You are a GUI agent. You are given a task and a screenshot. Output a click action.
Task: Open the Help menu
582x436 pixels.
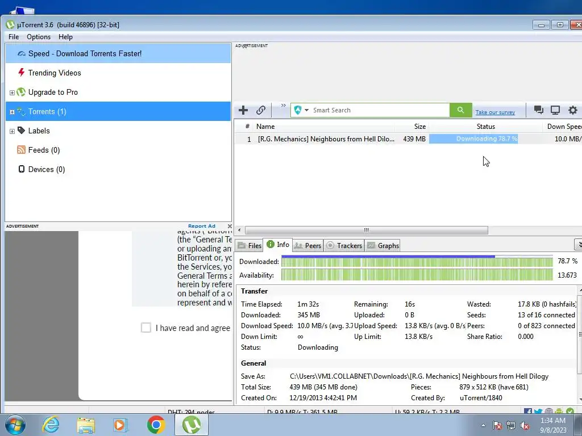65,37
